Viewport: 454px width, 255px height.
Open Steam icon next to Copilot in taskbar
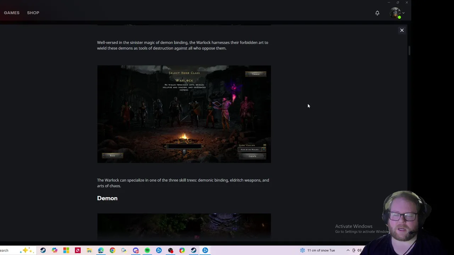click(x=43, y=250)
